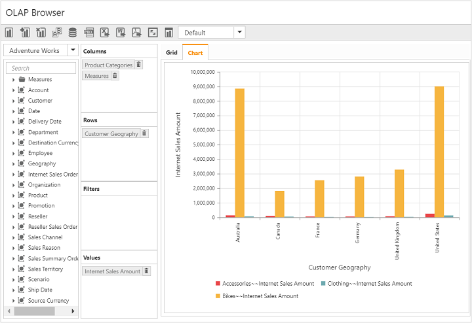Click the add new report icon
Viewport: 472px width, 323px height.
coord(25,32)
